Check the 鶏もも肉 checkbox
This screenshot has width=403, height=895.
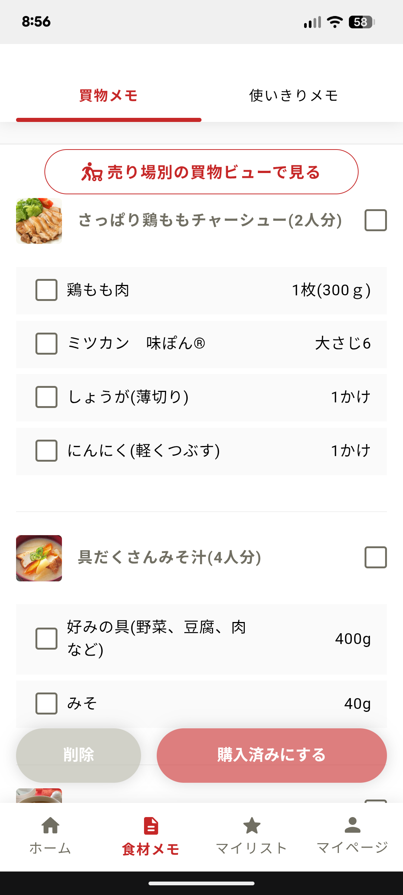(x=46, y=290)
